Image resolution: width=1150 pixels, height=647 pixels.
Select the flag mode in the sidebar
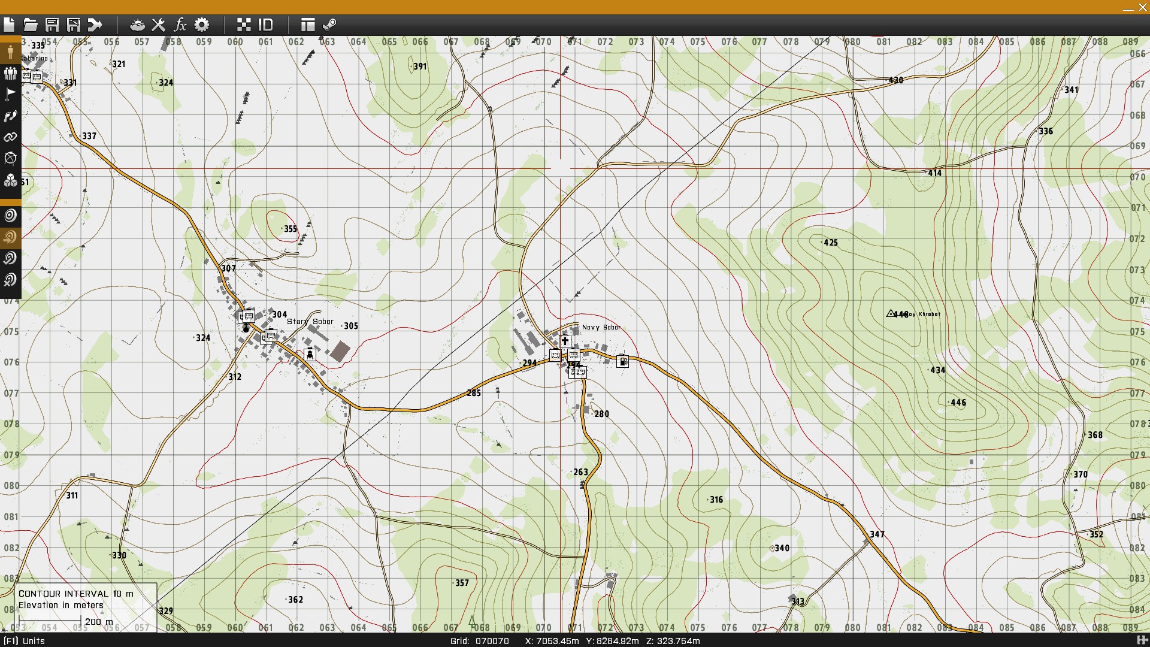tap(10, 94)
